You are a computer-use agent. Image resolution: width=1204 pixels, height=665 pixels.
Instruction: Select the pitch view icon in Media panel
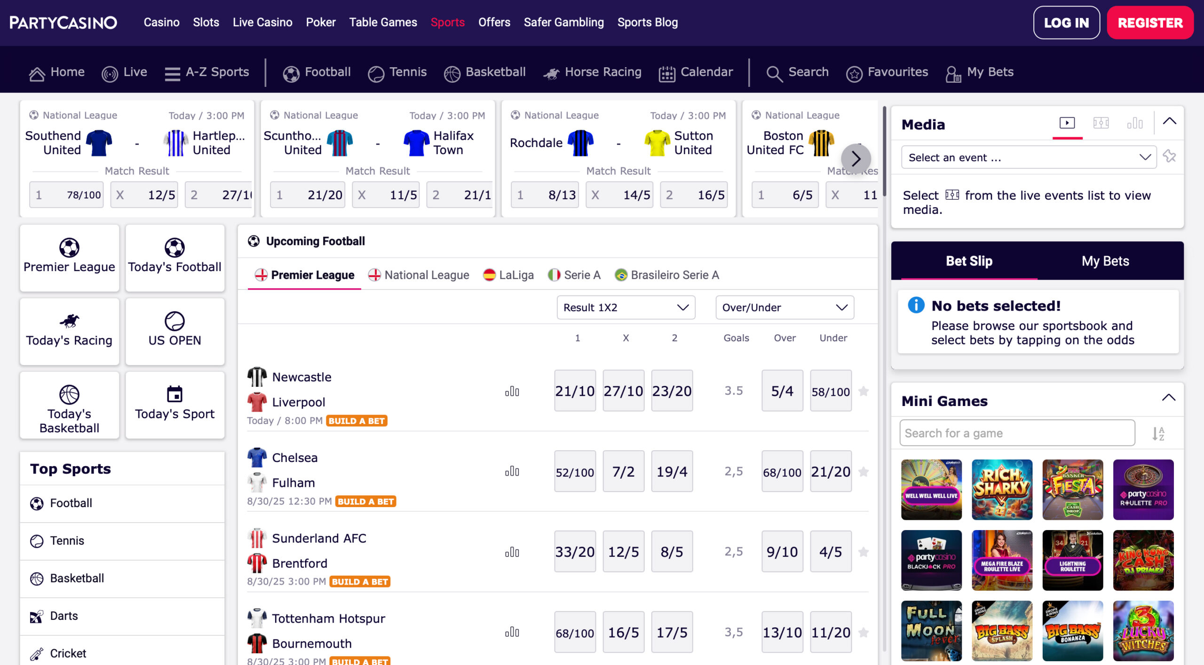[1101, 123]
